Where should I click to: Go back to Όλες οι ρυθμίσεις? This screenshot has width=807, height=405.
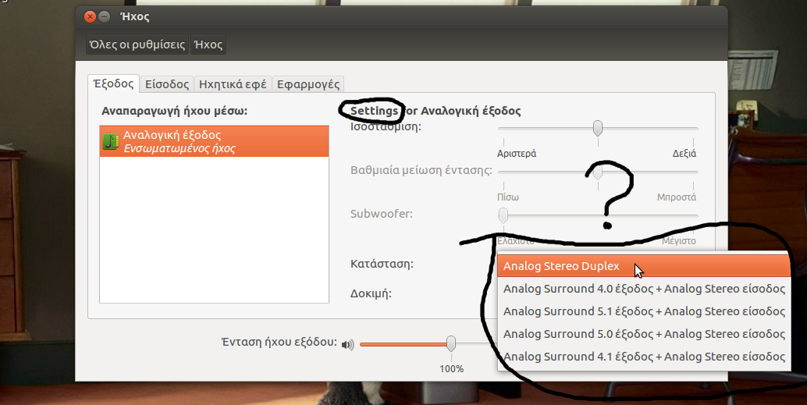pyautogui.click(x=137, y=44)
